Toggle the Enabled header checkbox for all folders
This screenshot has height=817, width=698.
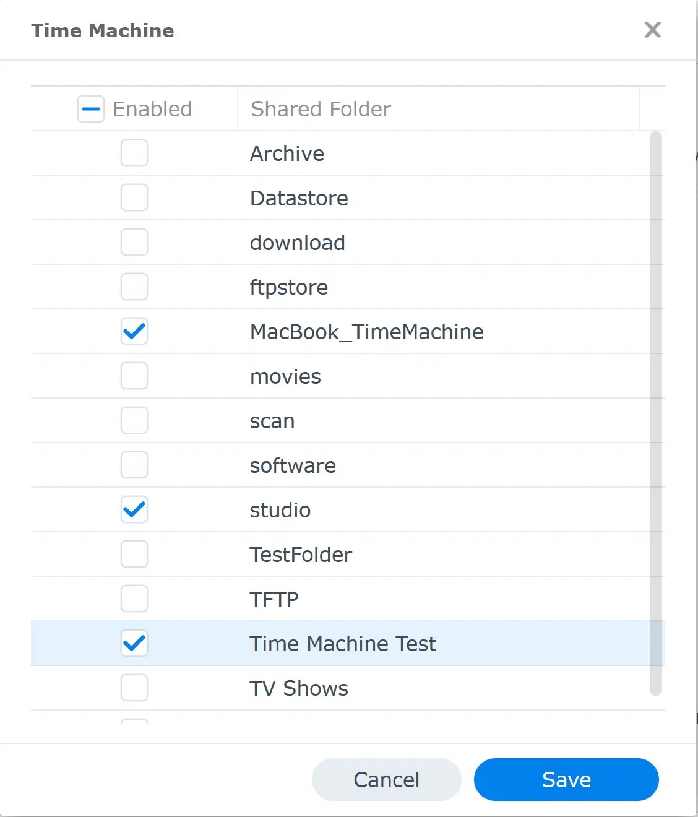tap(90, 109)
